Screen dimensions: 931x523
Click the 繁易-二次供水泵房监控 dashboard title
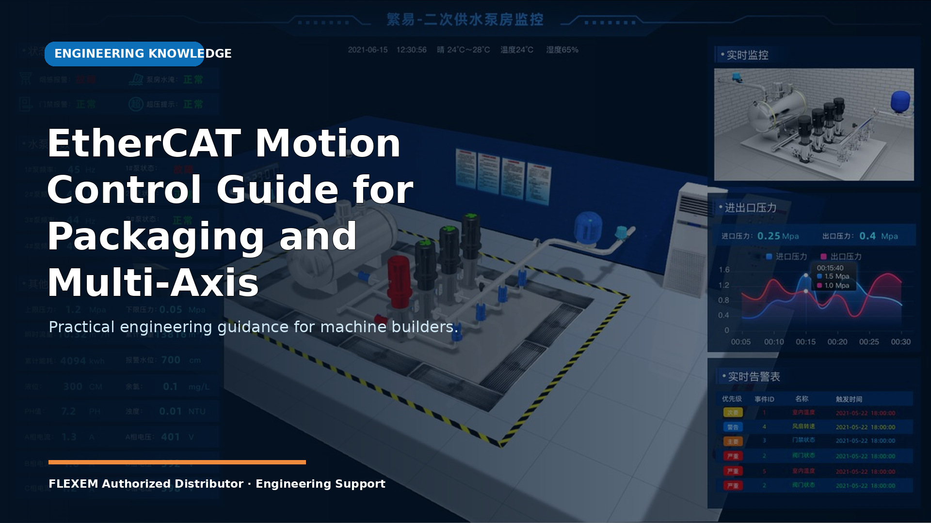(465, 19)
